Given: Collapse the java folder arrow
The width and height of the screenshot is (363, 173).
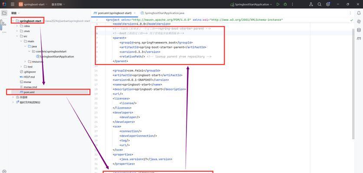Looking at the screenshot, I should click(25, 46).
